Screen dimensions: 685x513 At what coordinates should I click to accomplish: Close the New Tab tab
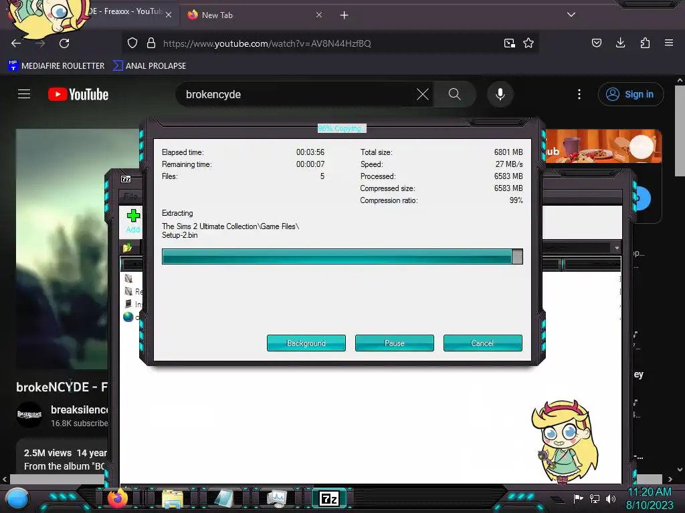(319, 15)
